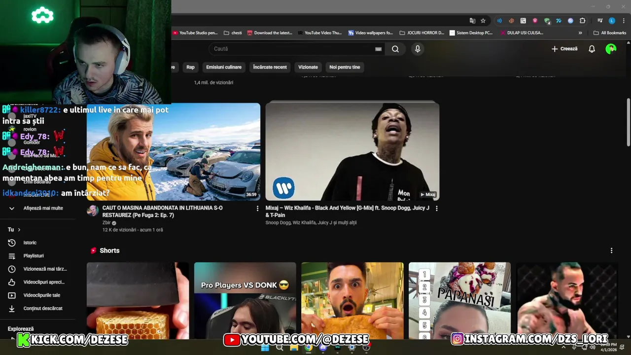The width and height of the screenshot is (631, 355).
Task: Select the Rap filter chip
Action: click(190, 67)
